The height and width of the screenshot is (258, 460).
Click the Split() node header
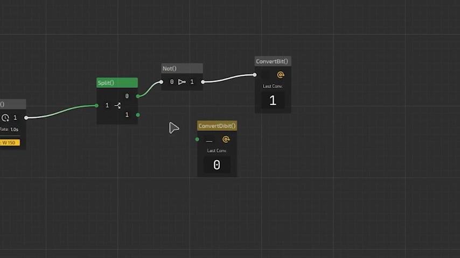point(117,83)
